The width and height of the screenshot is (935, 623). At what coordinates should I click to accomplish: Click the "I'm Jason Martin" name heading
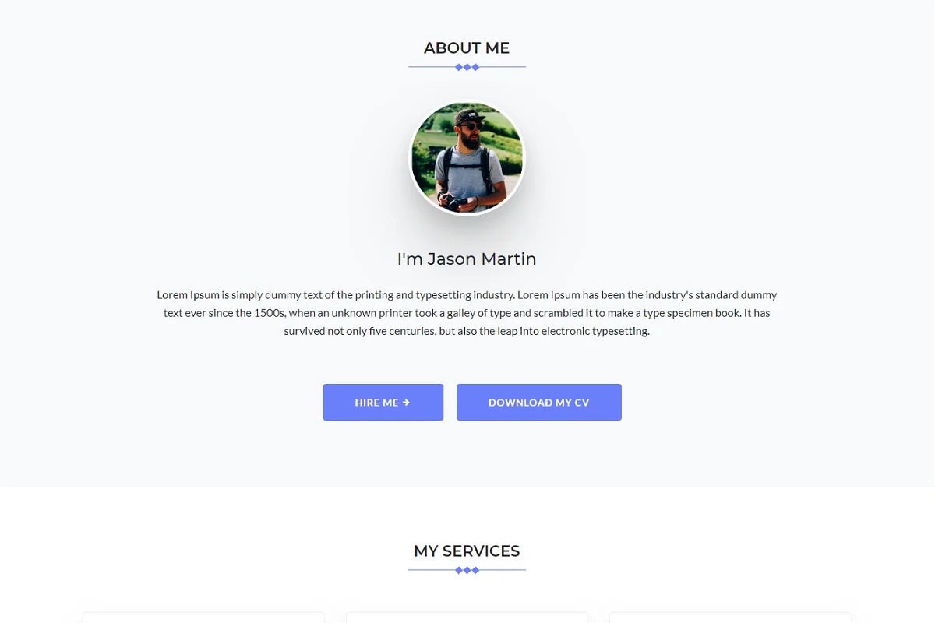pyautogui.click(x=467, y=259)
